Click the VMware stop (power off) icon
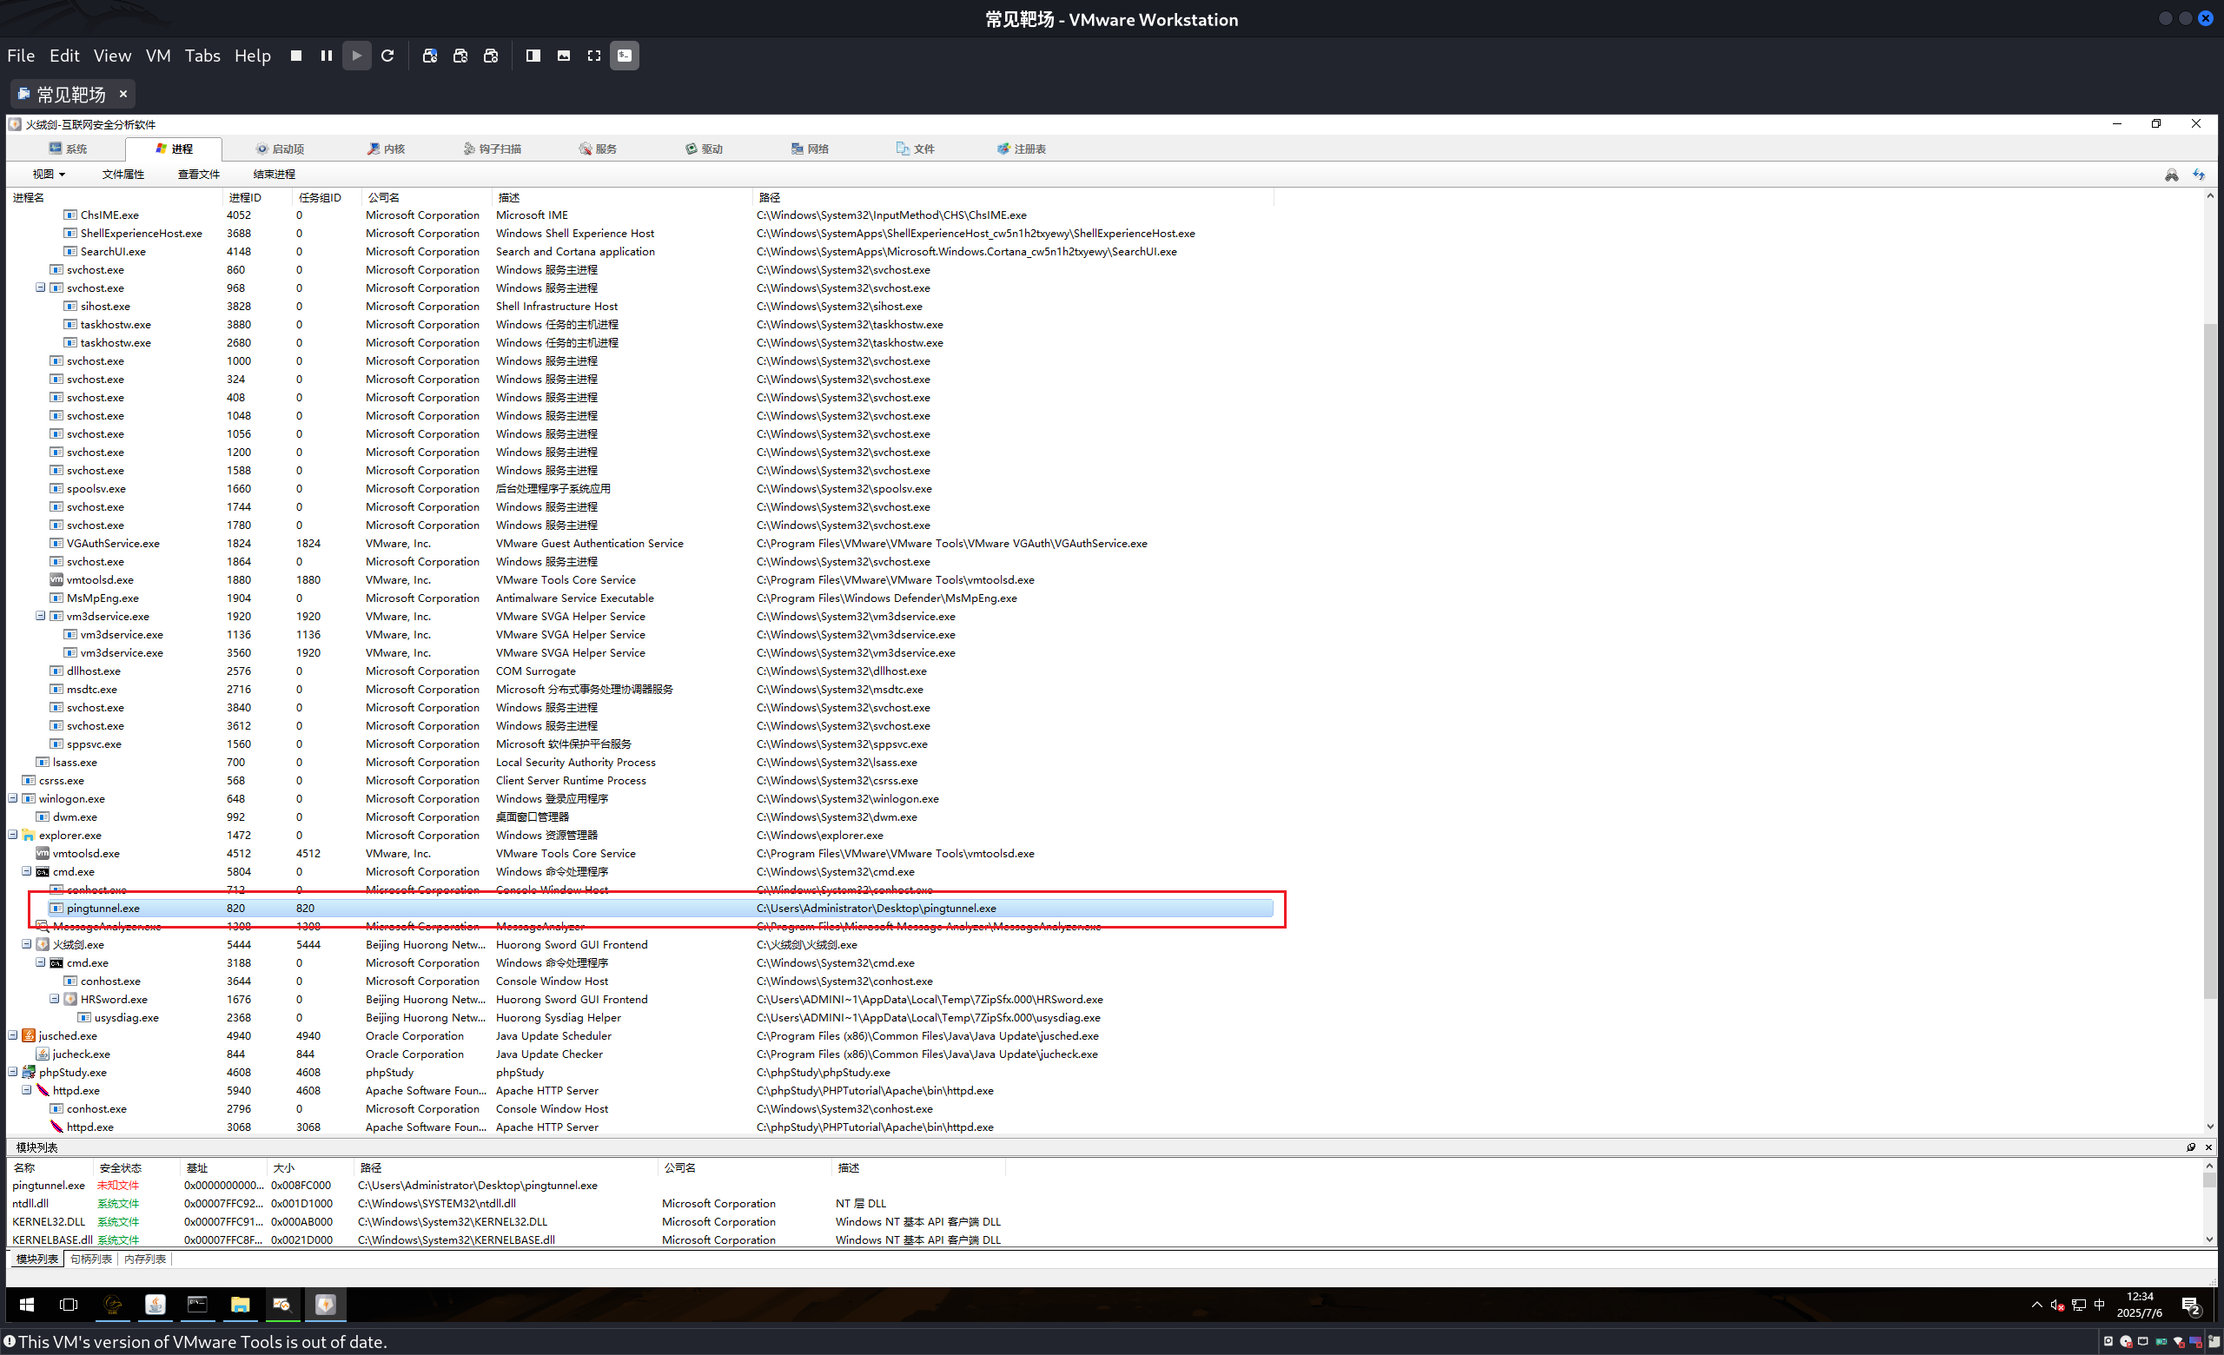 296,56
